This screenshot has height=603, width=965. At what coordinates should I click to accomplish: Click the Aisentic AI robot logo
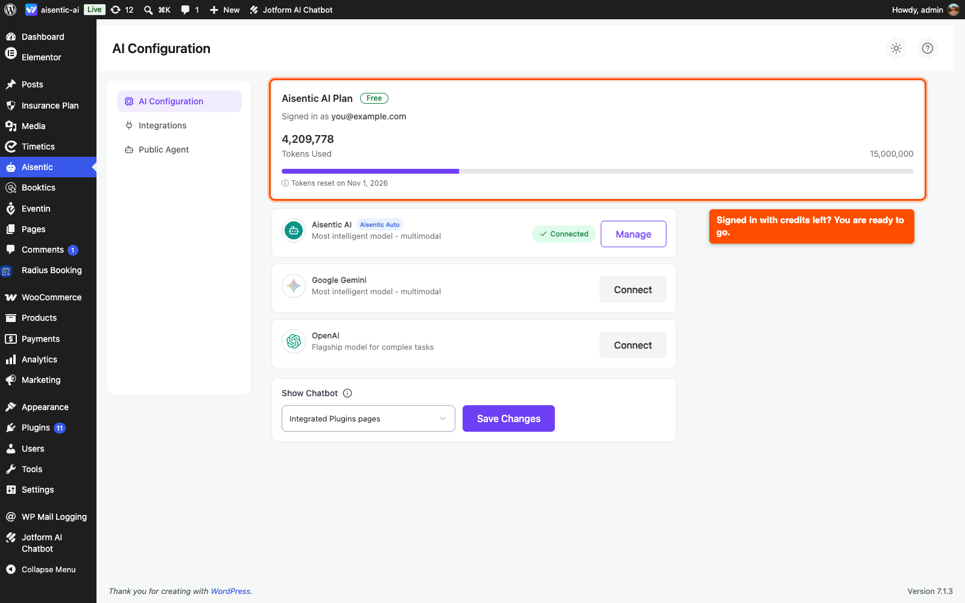(x=294, y=230)
